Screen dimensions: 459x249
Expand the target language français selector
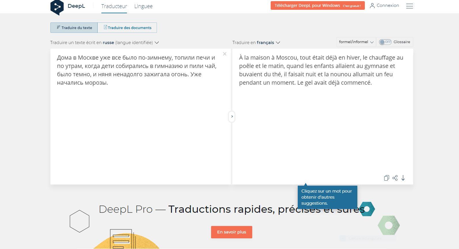point(278,43)
